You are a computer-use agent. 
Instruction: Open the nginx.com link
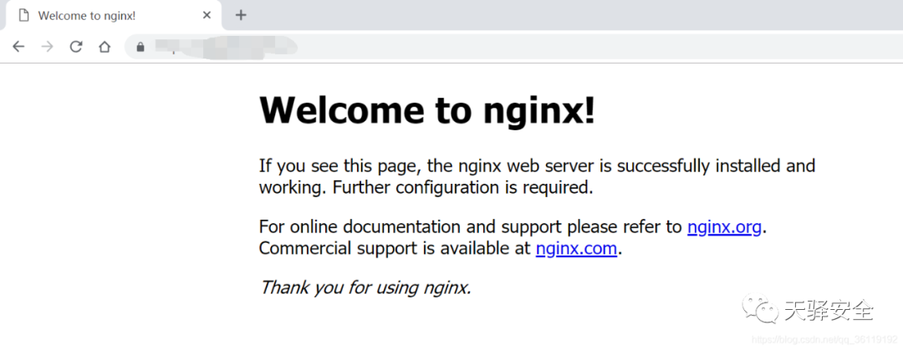pyautogui.click(x=576, y=249)
